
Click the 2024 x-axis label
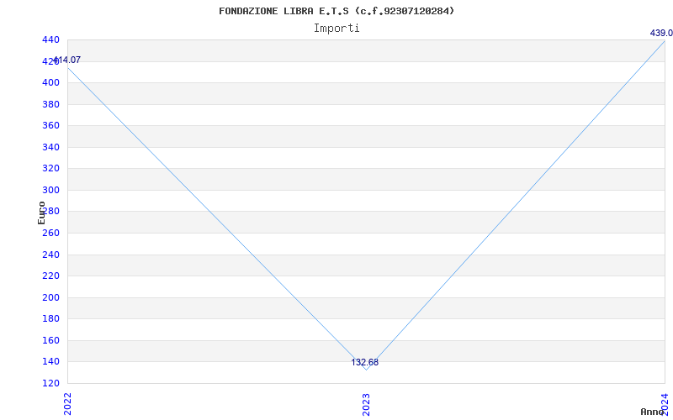[665, 404]
